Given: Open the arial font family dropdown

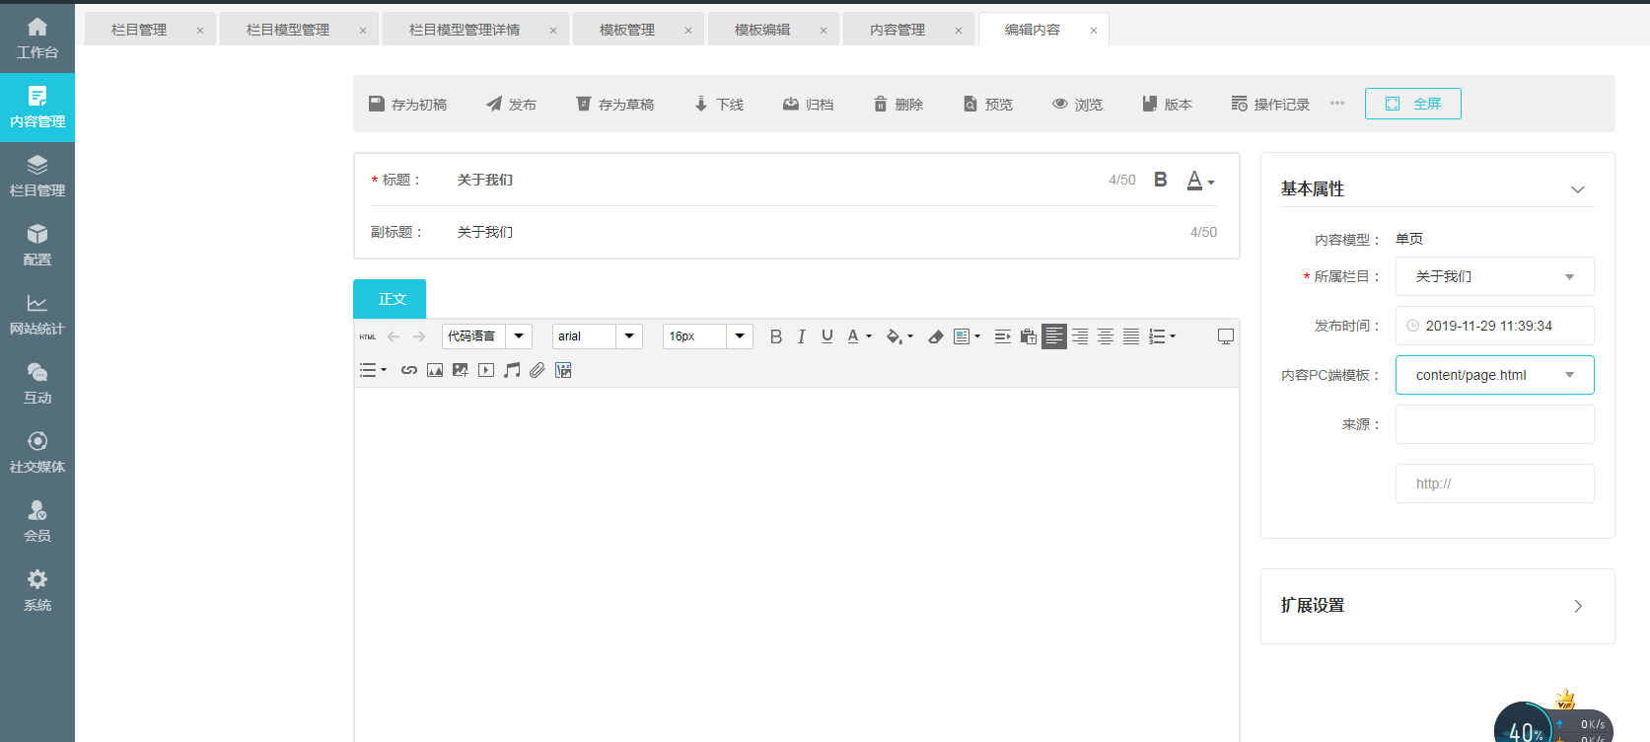Looking at the screenshot, I should point(598,336).
